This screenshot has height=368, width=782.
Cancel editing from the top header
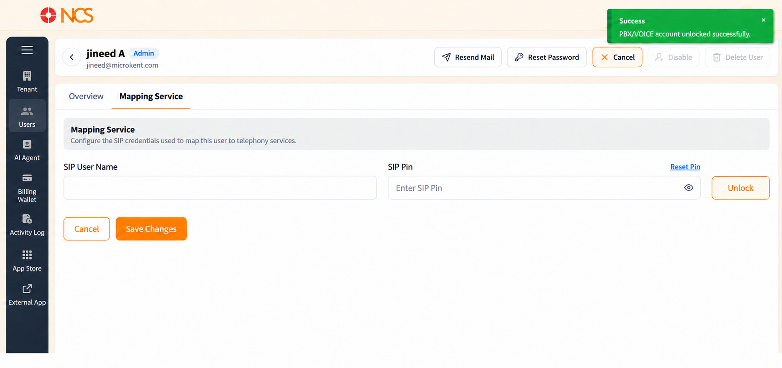[x=617, y=57]
